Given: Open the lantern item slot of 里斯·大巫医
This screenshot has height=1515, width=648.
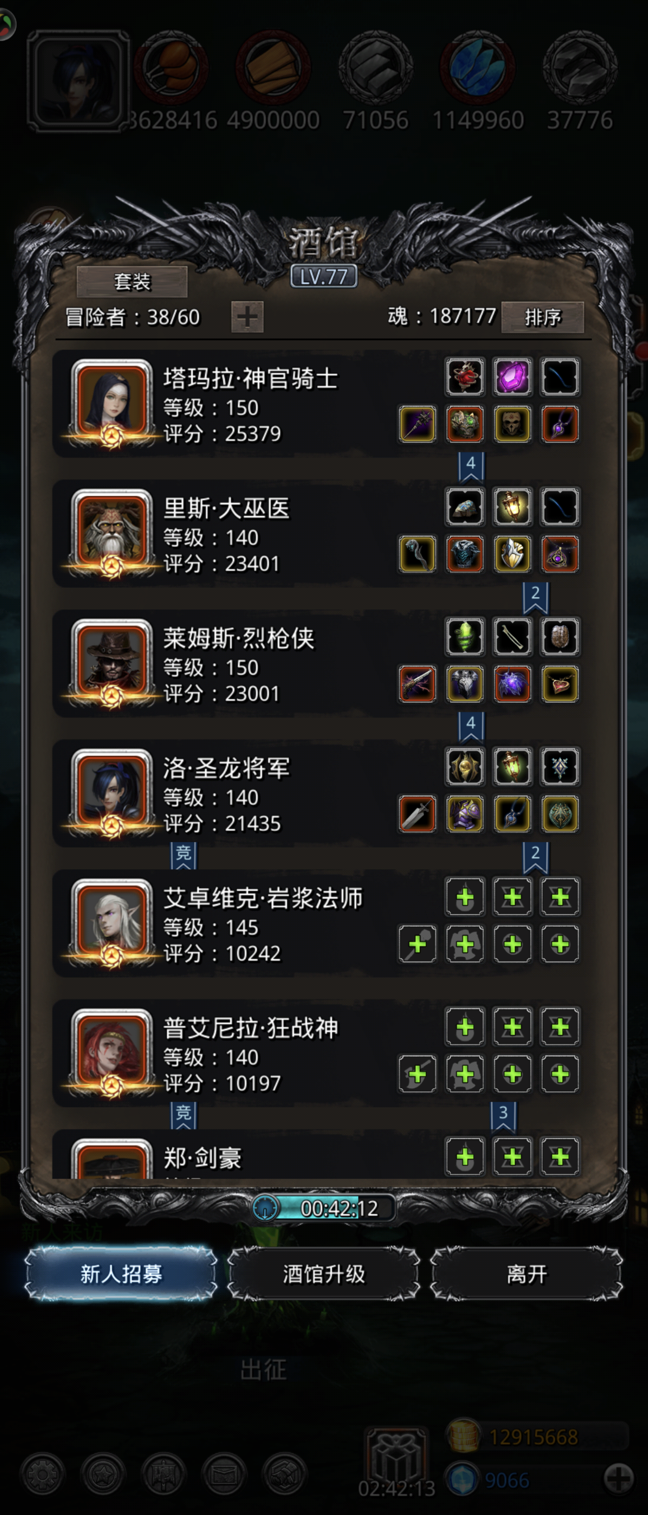Looking at the screenshot, I should (512, 506).
